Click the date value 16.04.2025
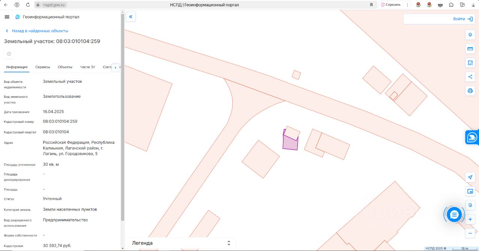479x251 pixels. [x=54, y=112]
